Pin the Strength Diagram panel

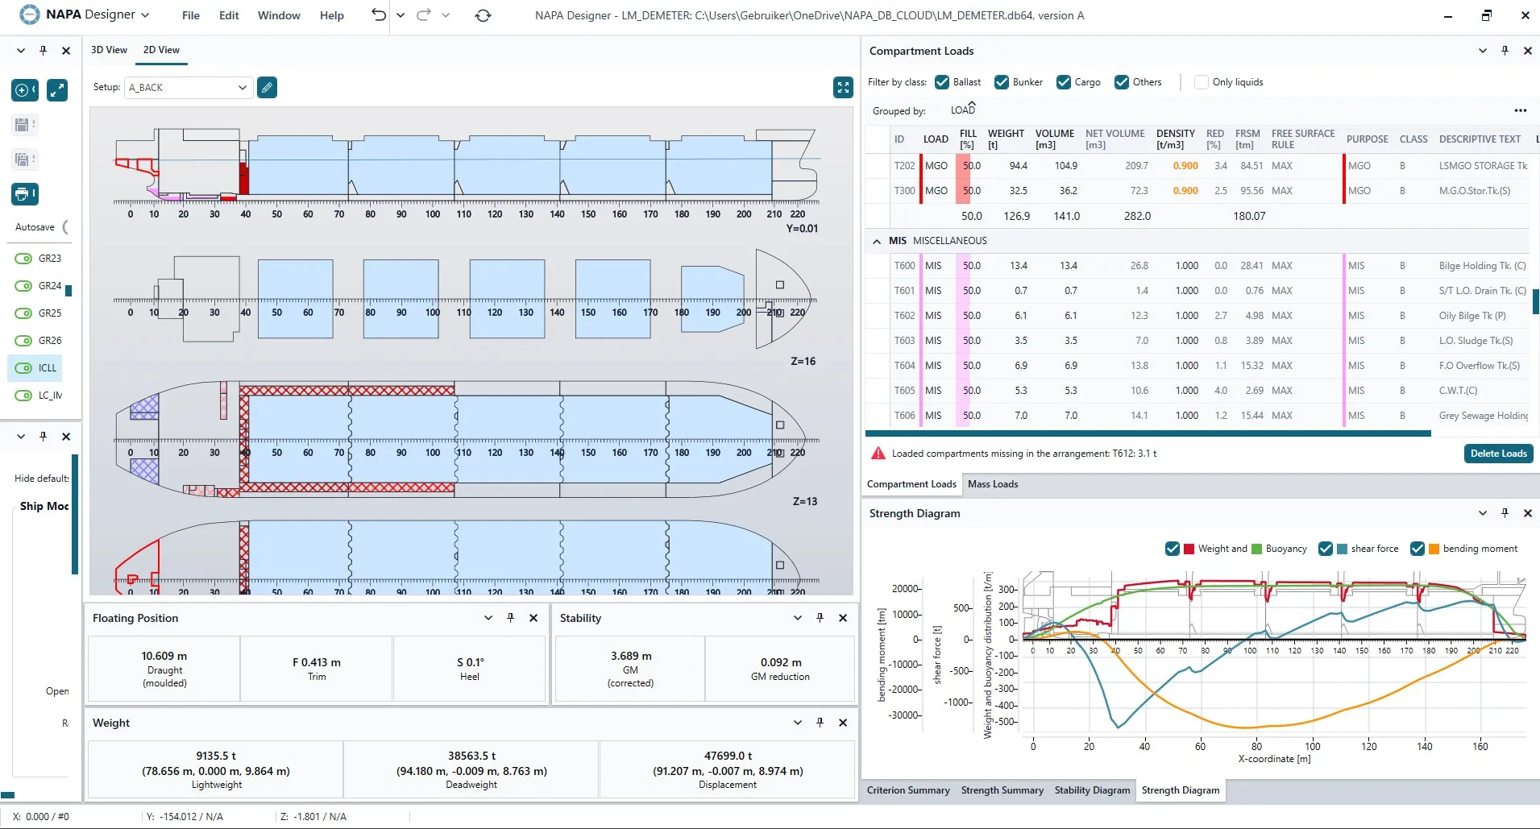point(1505,513)
